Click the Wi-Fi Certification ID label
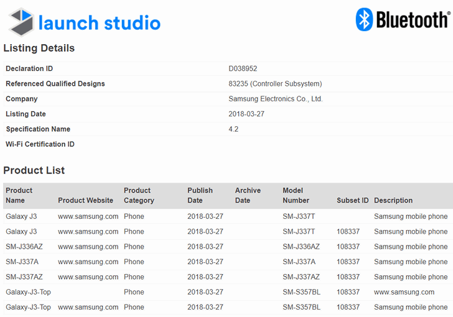The width and height of the screenshot is (453, 317). pos(40,144)
